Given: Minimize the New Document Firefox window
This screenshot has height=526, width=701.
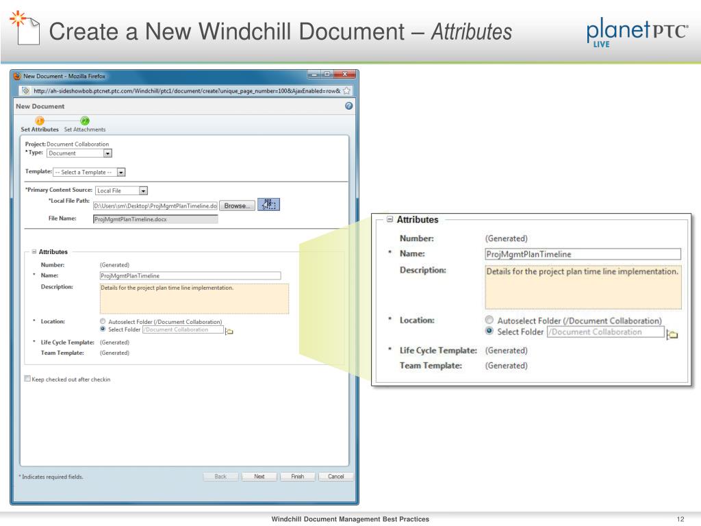Looking at the screenshot, I should coord(314,74).
